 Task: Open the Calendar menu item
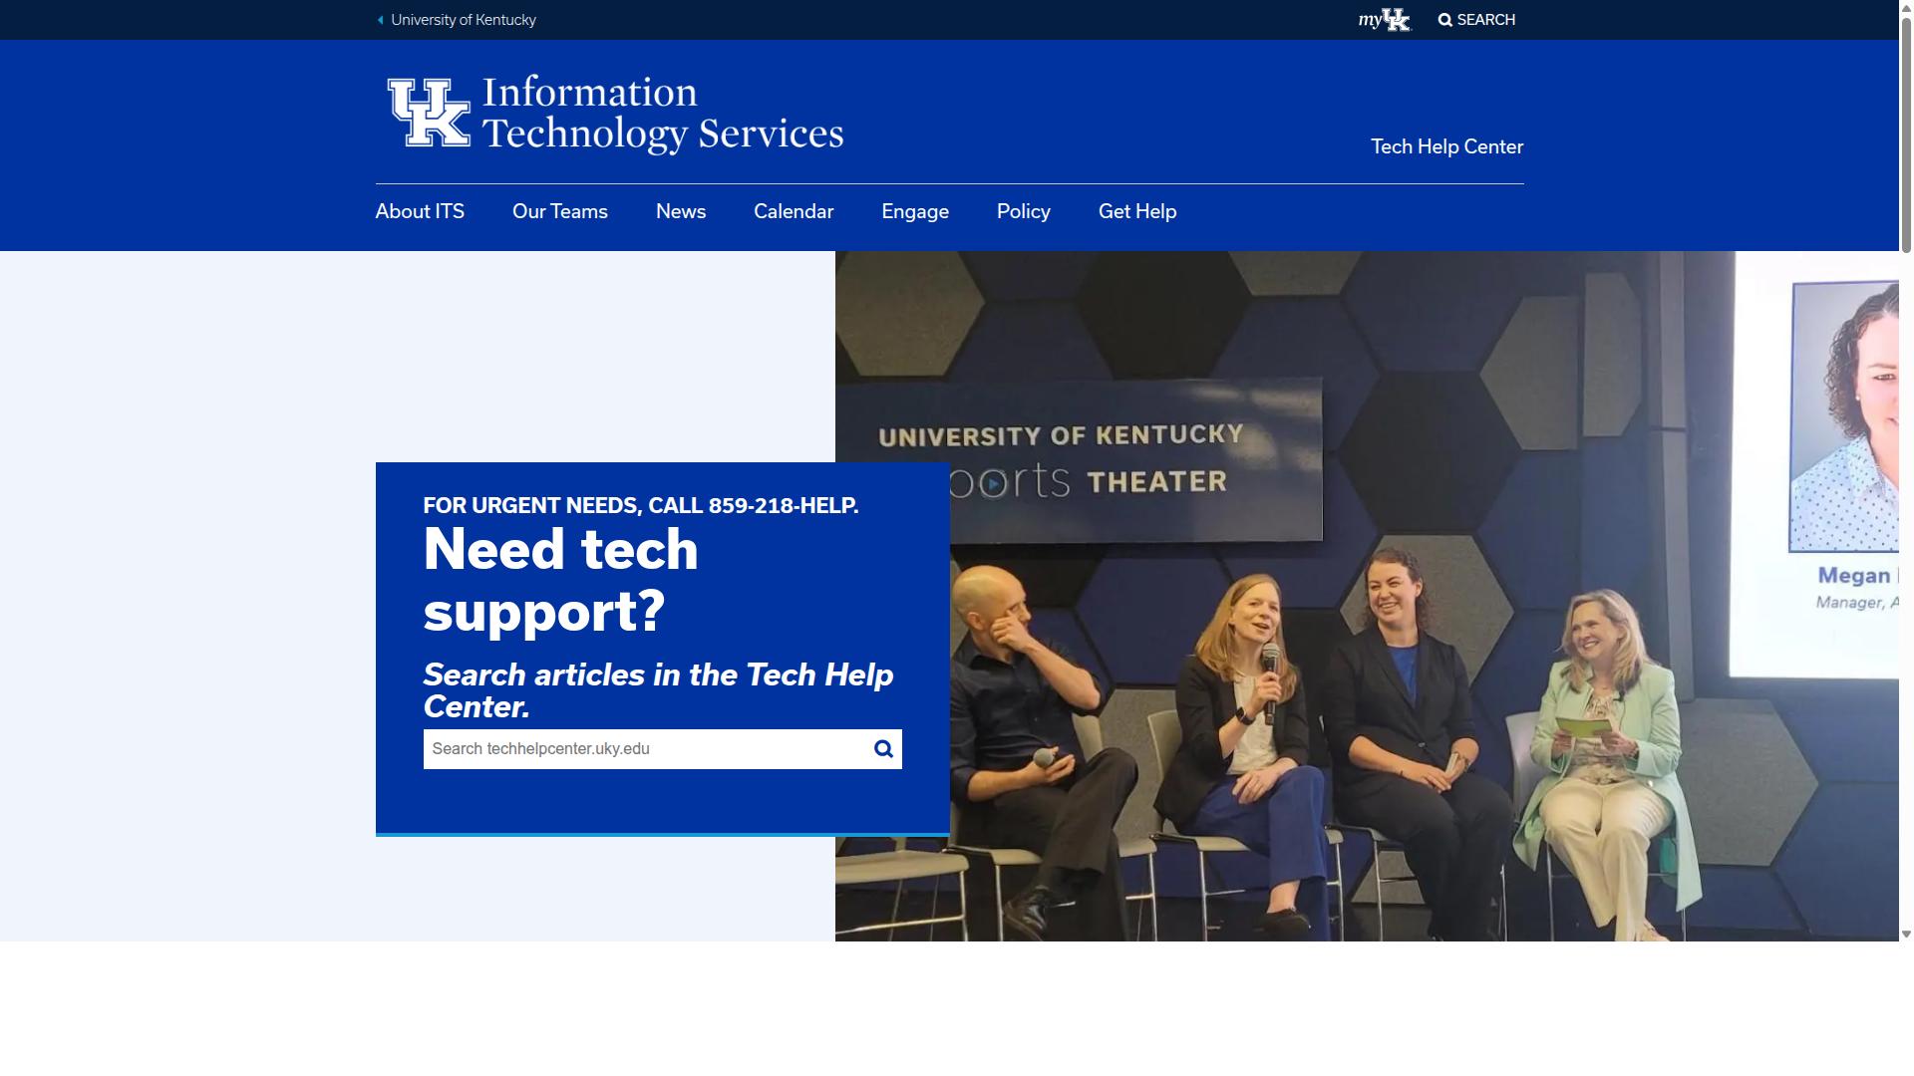(x=794, y=211)
